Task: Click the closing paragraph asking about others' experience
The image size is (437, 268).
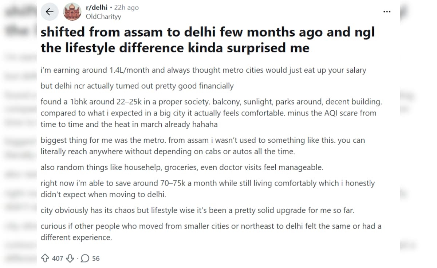Action: point(211,232)
